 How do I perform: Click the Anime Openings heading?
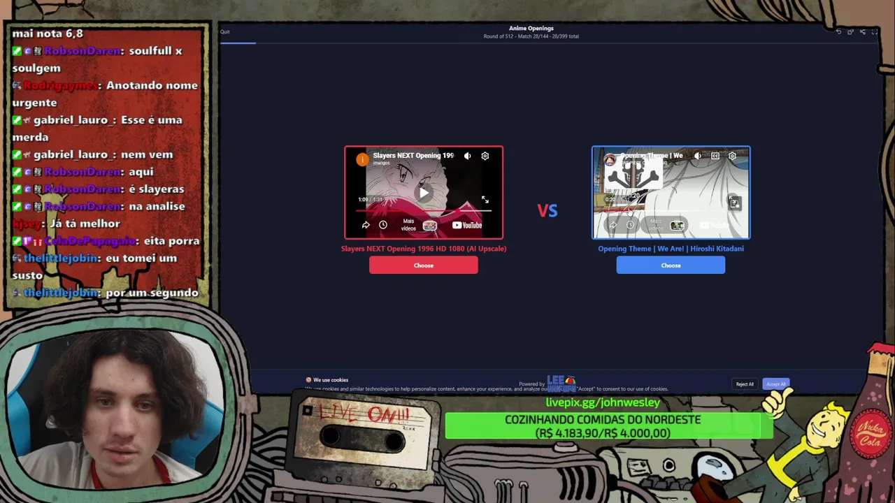(531, 29)
